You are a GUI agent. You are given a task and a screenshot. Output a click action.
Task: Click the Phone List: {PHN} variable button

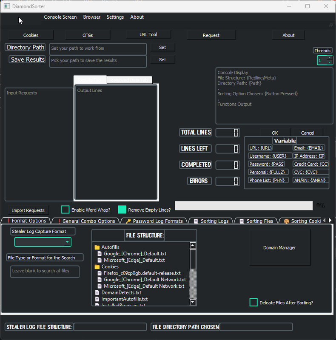268,180
